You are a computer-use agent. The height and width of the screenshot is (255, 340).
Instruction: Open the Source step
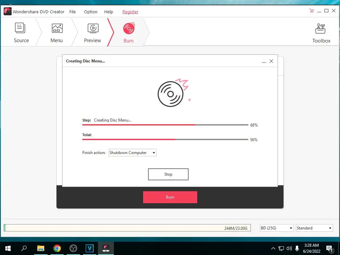point(21,33)
